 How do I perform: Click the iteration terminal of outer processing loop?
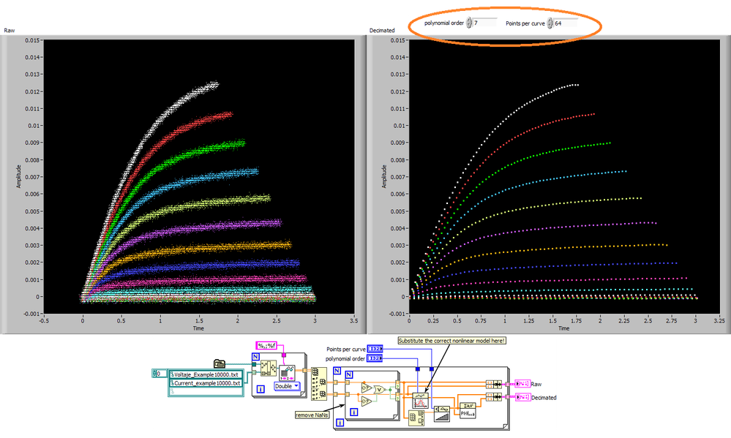tap(340, 423)
